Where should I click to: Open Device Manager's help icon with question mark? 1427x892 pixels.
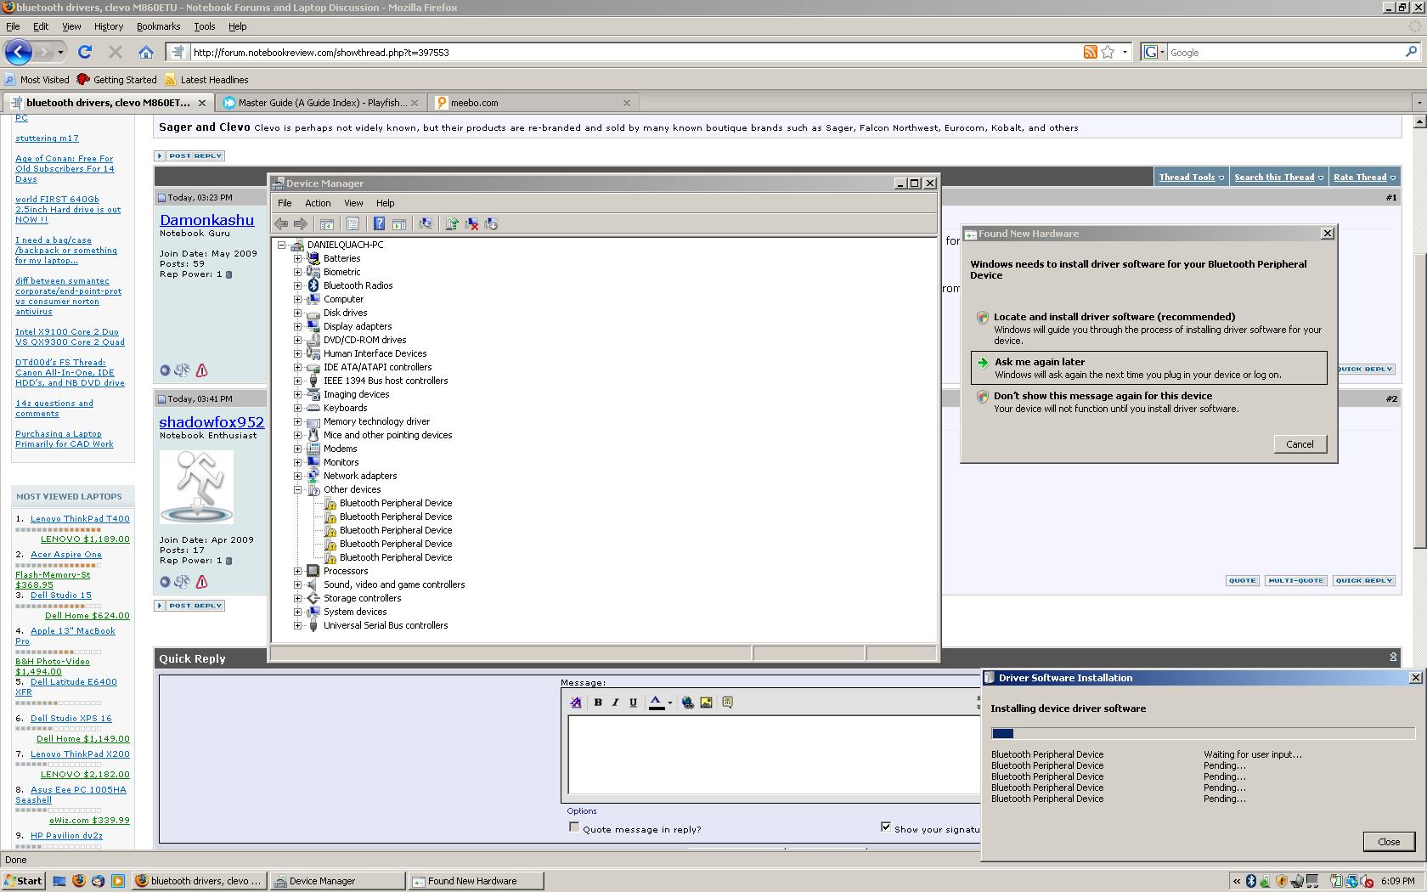pos(379,223)
